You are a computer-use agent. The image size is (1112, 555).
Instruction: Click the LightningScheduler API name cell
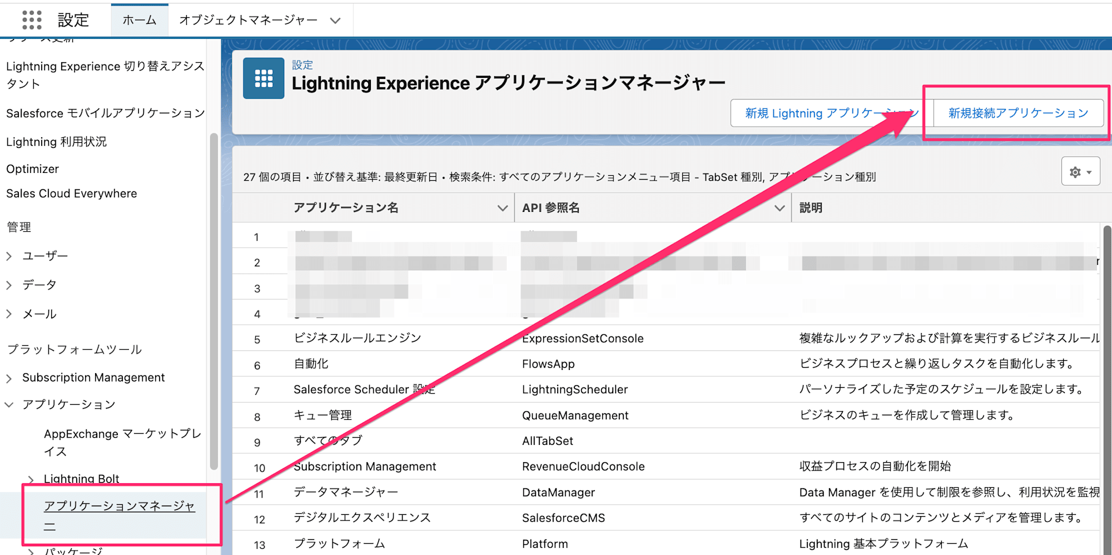(575, 389)
